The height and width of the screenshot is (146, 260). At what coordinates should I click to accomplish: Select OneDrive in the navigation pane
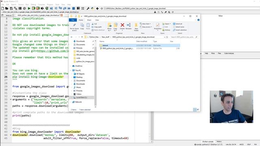point(78,66)
